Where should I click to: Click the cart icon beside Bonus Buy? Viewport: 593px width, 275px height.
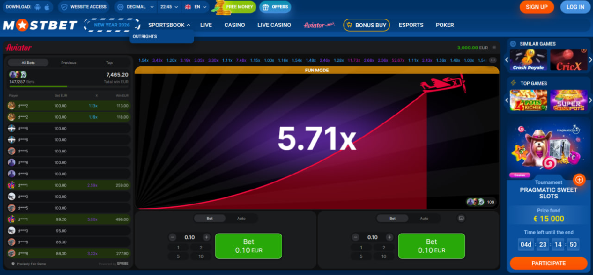pyautogui.click(x=349, y=25)
